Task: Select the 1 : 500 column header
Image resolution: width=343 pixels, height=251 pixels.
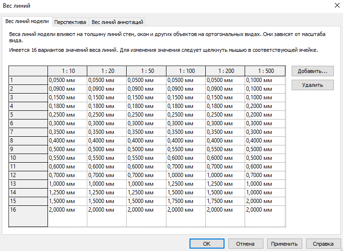Action: tap(264, 71)
